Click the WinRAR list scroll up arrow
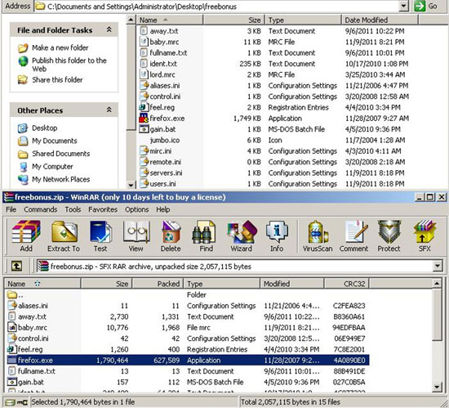Screen dimensions: 449x408 pos(437,284)
